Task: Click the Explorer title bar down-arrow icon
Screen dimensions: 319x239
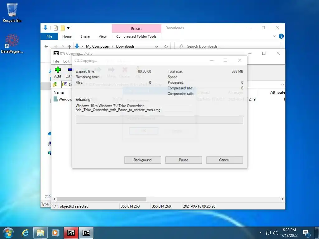Action: [45, 28]
